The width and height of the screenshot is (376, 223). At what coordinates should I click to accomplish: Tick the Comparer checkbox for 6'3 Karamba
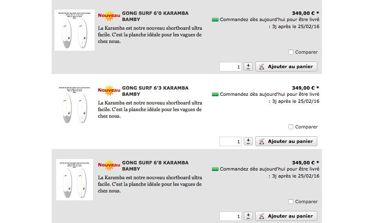(290, 127)
